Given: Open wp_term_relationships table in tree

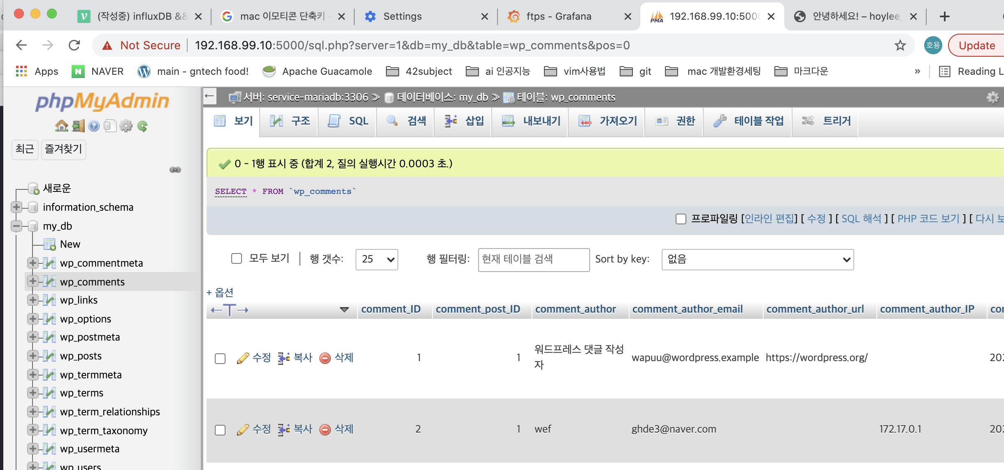Looking at the screenshot, I should coord(110,412).
